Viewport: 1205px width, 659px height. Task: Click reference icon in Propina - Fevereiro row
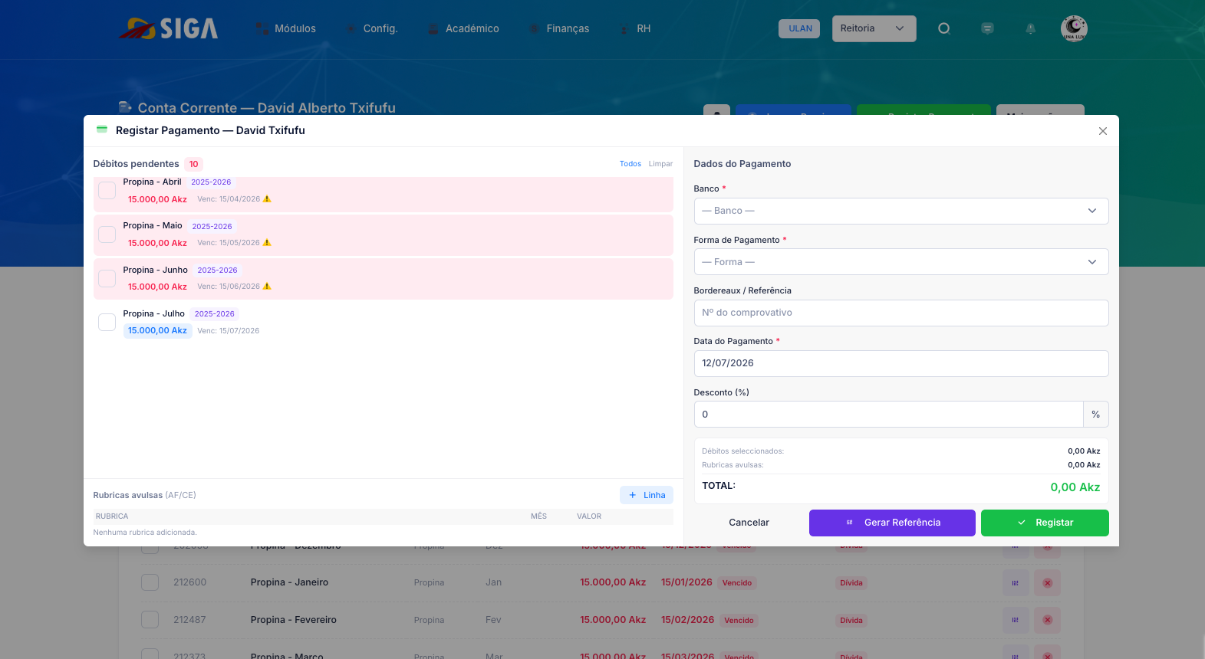click(1016, 620)
